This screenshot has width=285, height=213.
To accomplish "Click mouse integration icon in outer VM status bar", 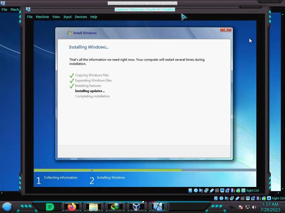I will [x=264, y=198].
